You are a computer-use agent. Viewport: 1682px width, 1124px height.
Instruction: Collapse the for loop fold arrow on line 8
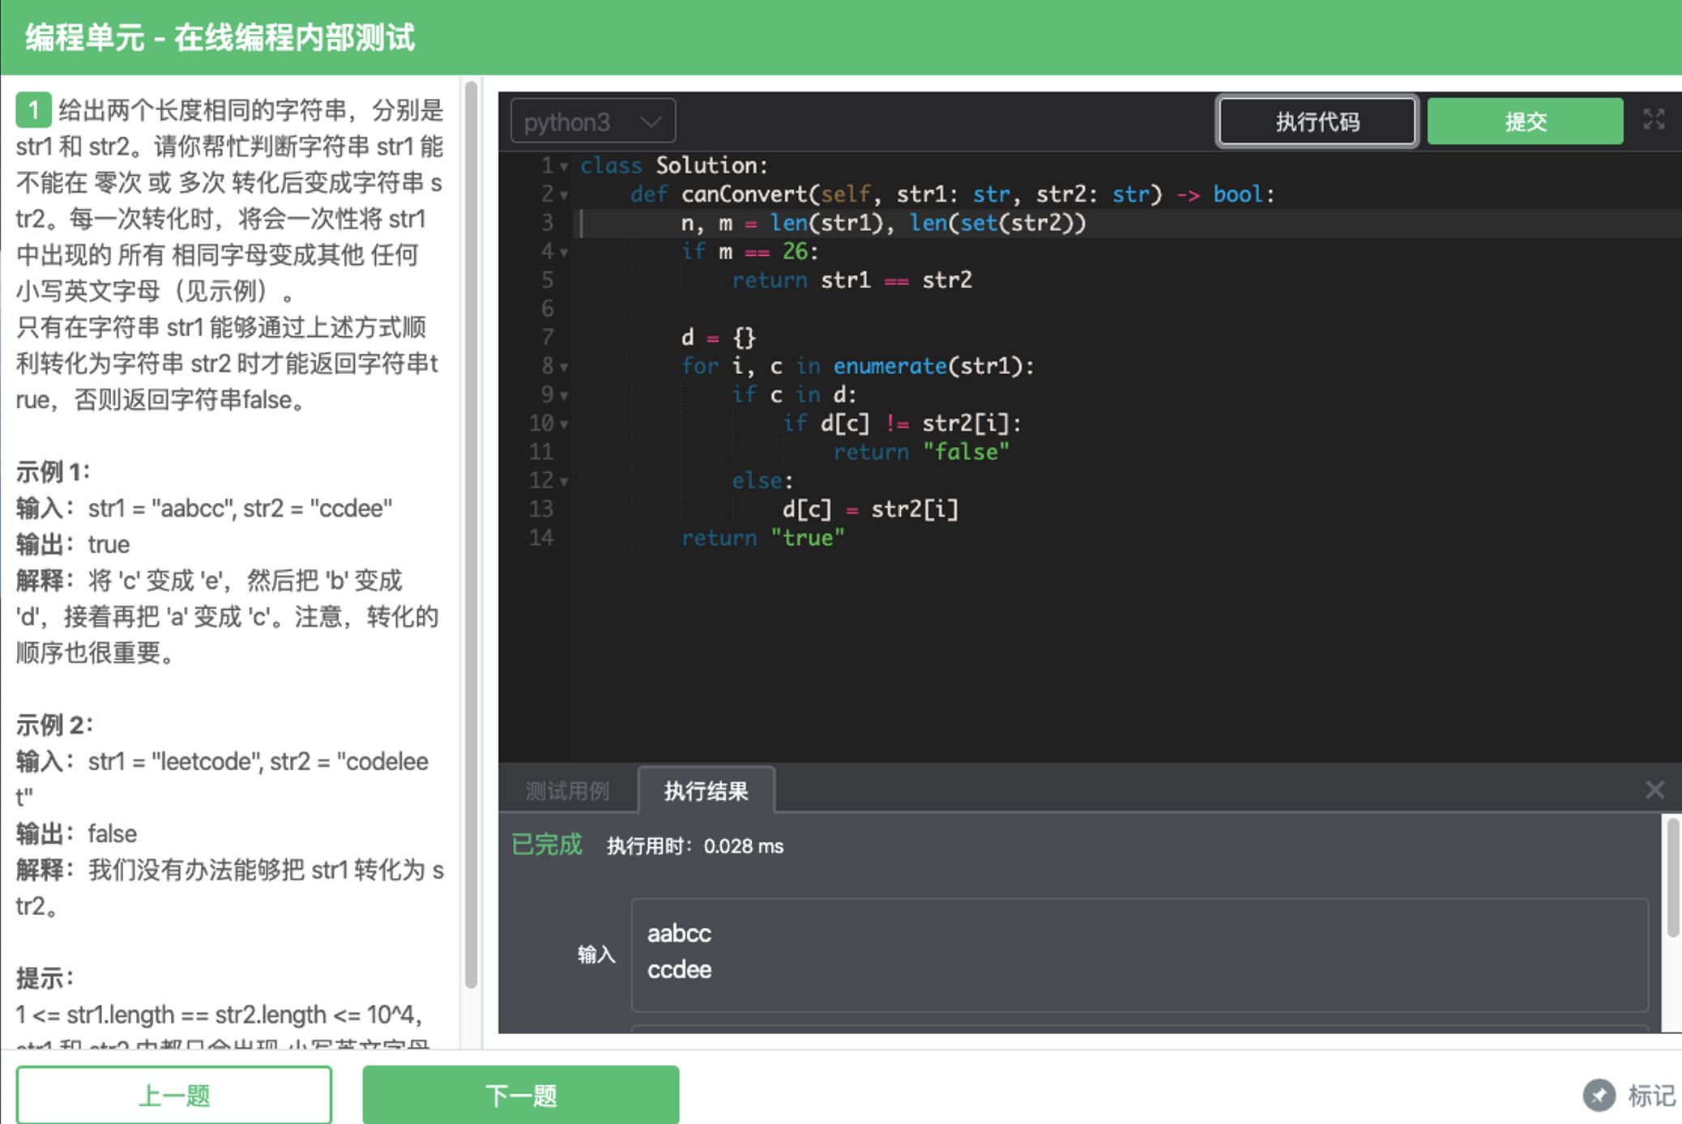pyautogui.click(x=564, y=367)
